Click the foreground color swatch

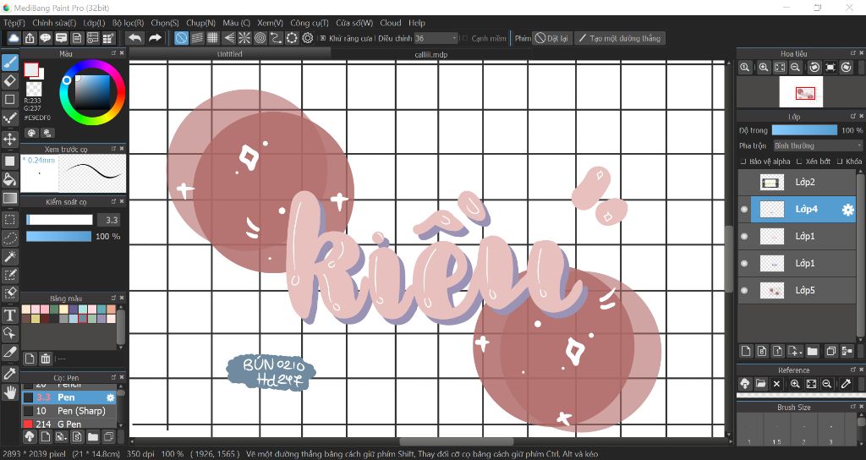pos(31,69)
